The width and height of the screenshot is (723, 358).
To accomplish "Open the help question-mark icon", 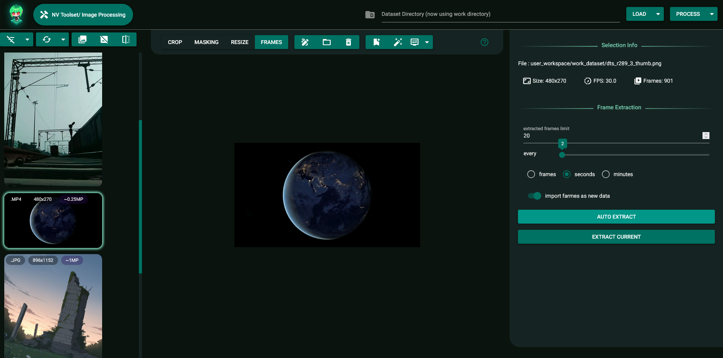I will click(x=484, y=42).
